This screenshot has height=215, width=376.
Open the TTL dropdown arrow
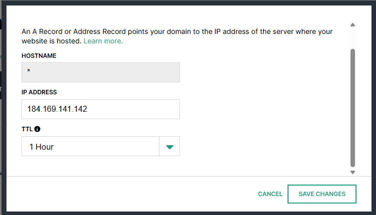point(169,146)
